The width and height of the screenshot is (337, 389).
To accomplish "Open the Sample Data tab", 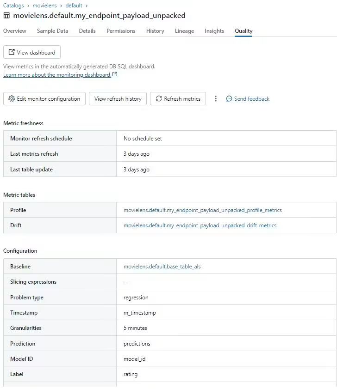I will [x=52, y=31].
